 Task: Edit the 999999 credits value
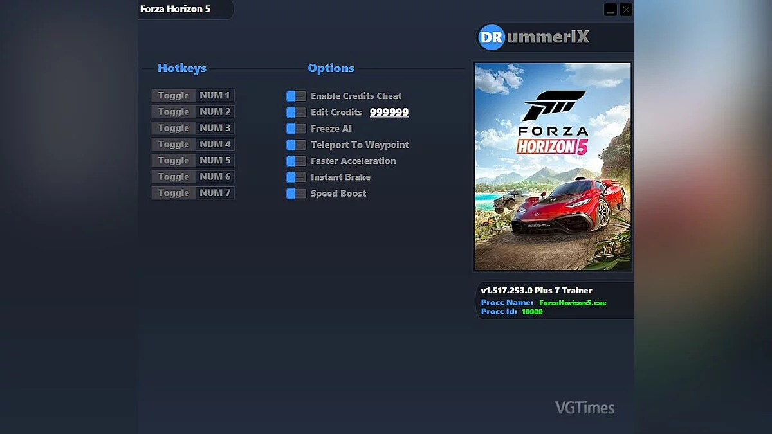click(x=390, y=112)
